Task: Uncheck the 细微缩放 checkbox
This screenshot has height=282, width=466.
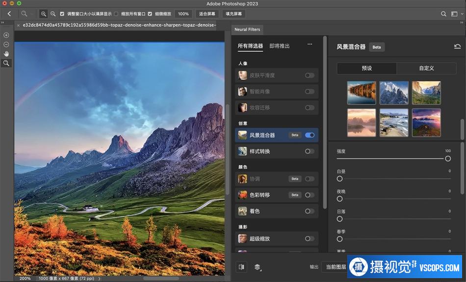Action: 150,14
